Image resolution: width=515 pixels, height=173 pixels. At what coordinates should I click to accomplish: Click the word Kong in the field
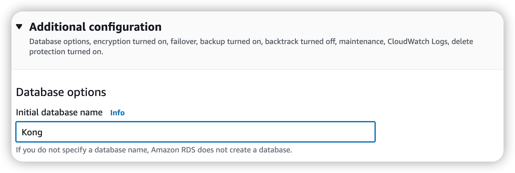point(32,132)
